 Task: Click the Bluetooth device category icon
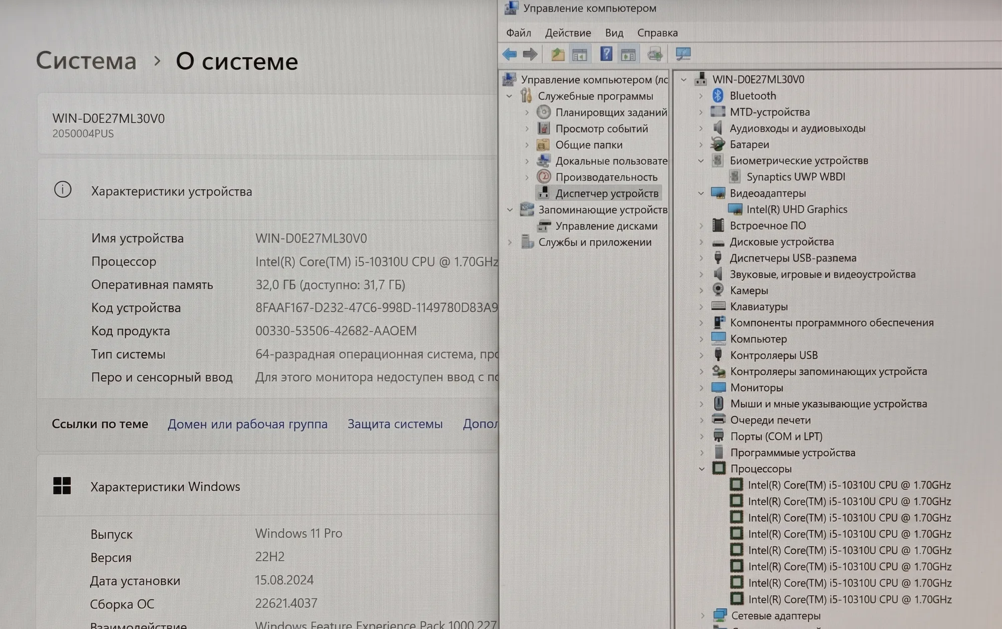(718, 95)
